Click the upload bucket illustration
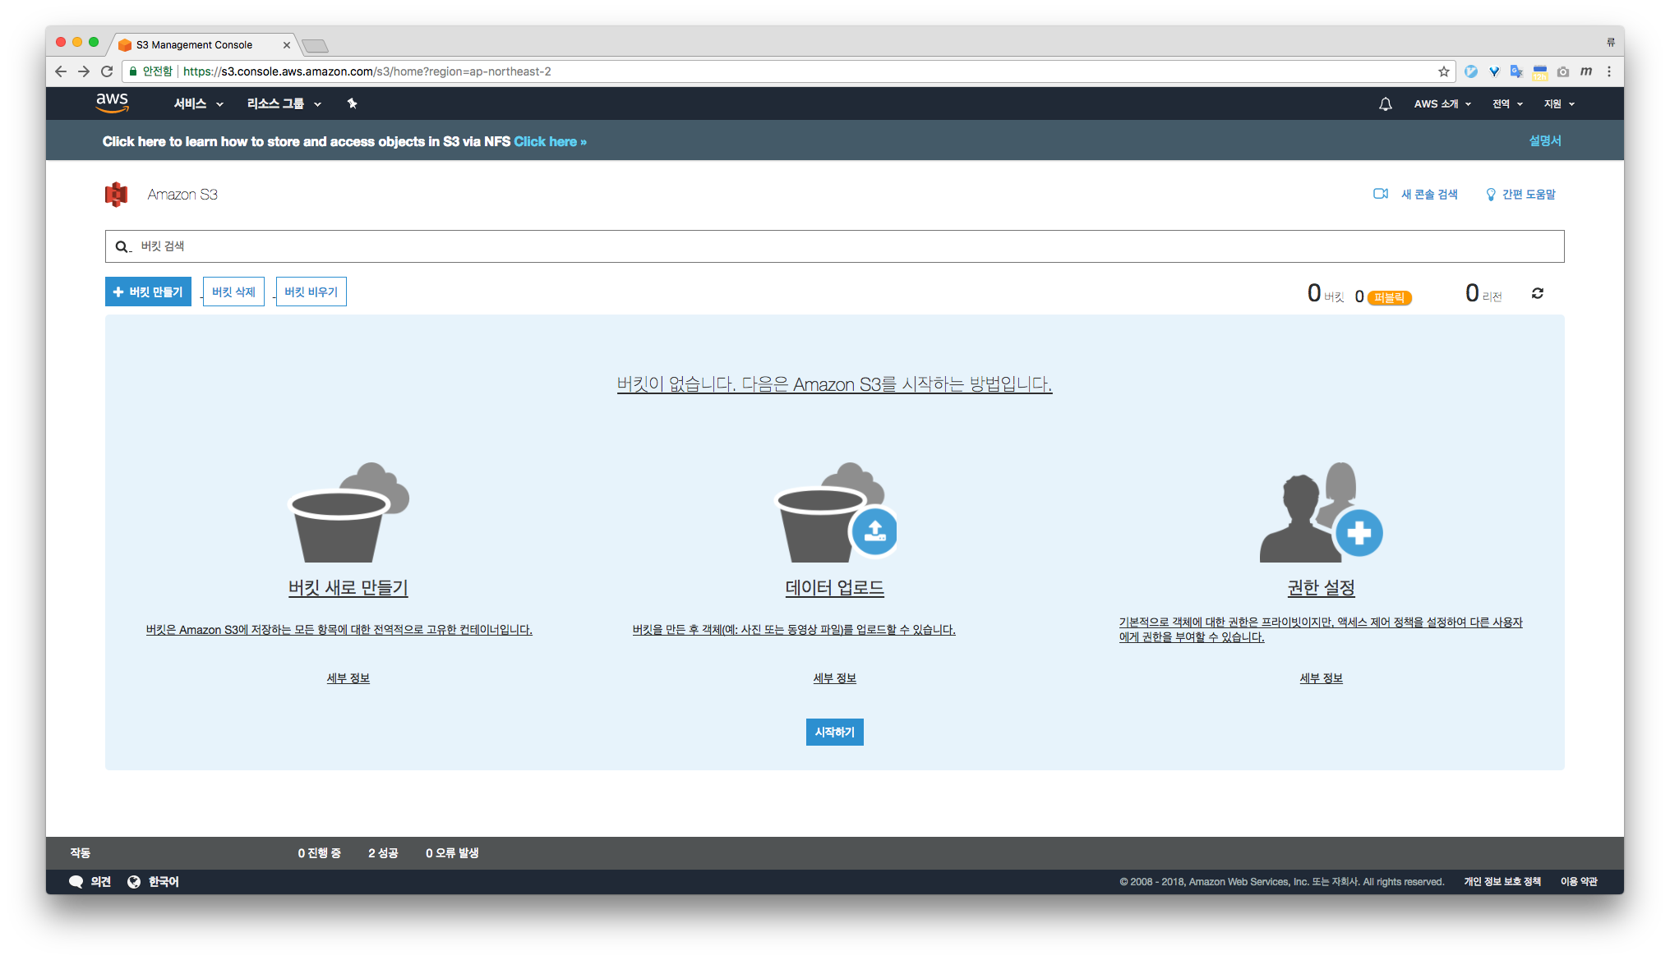 pos(835,512)
